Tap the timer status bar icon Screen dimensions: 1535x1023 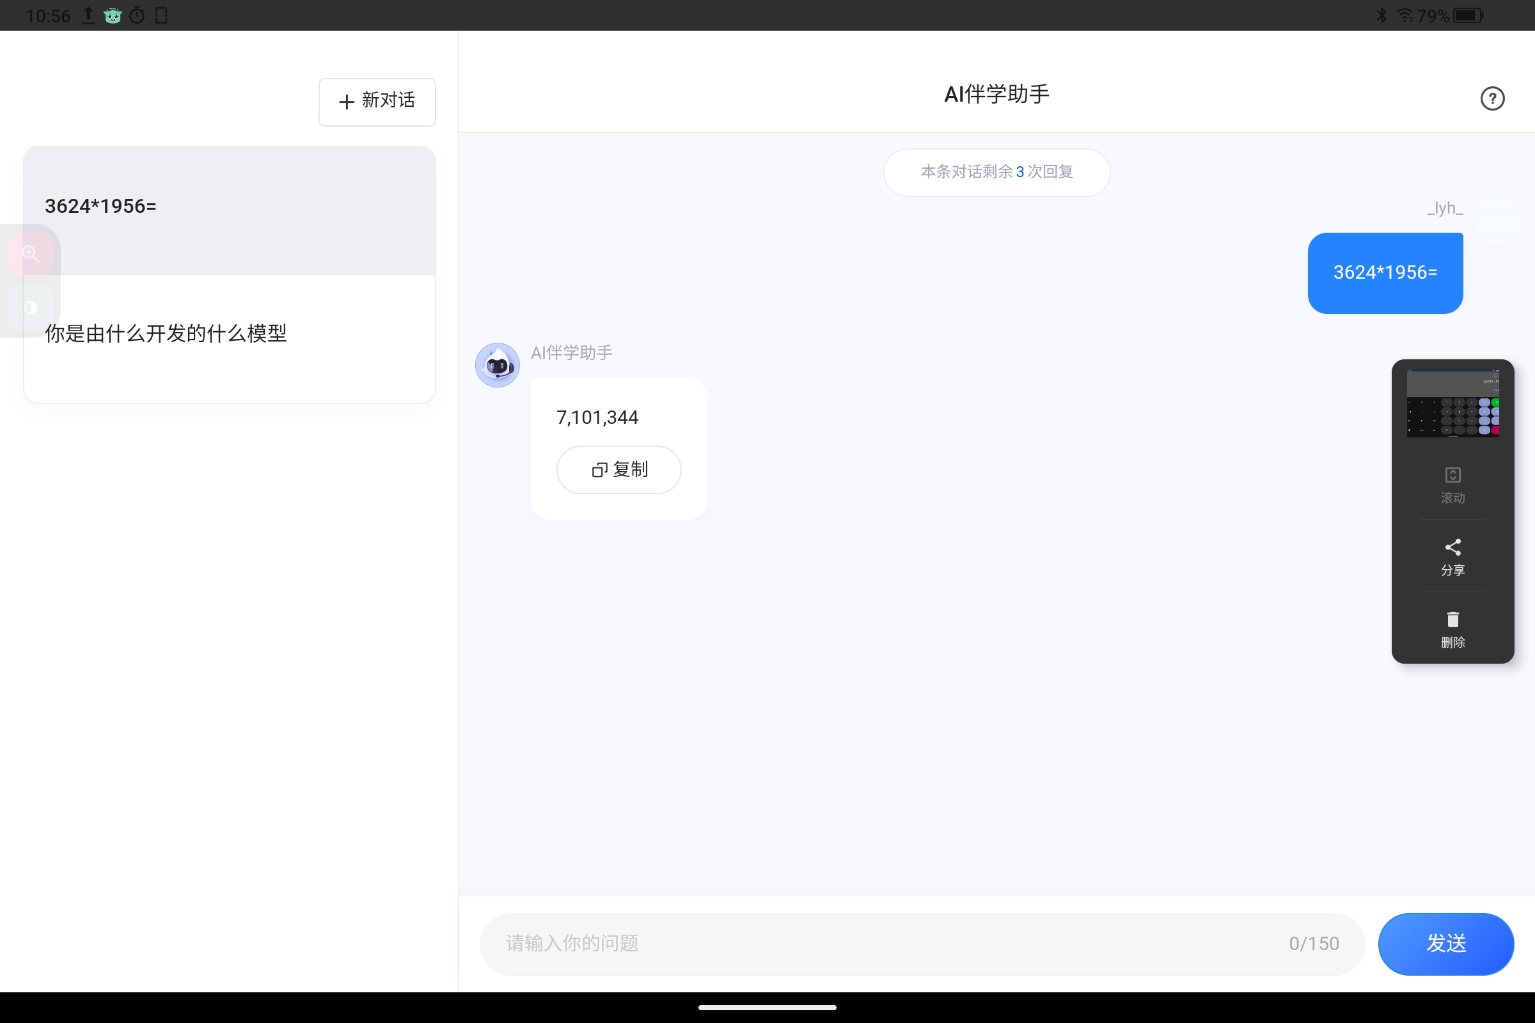[x=137, y=15]
